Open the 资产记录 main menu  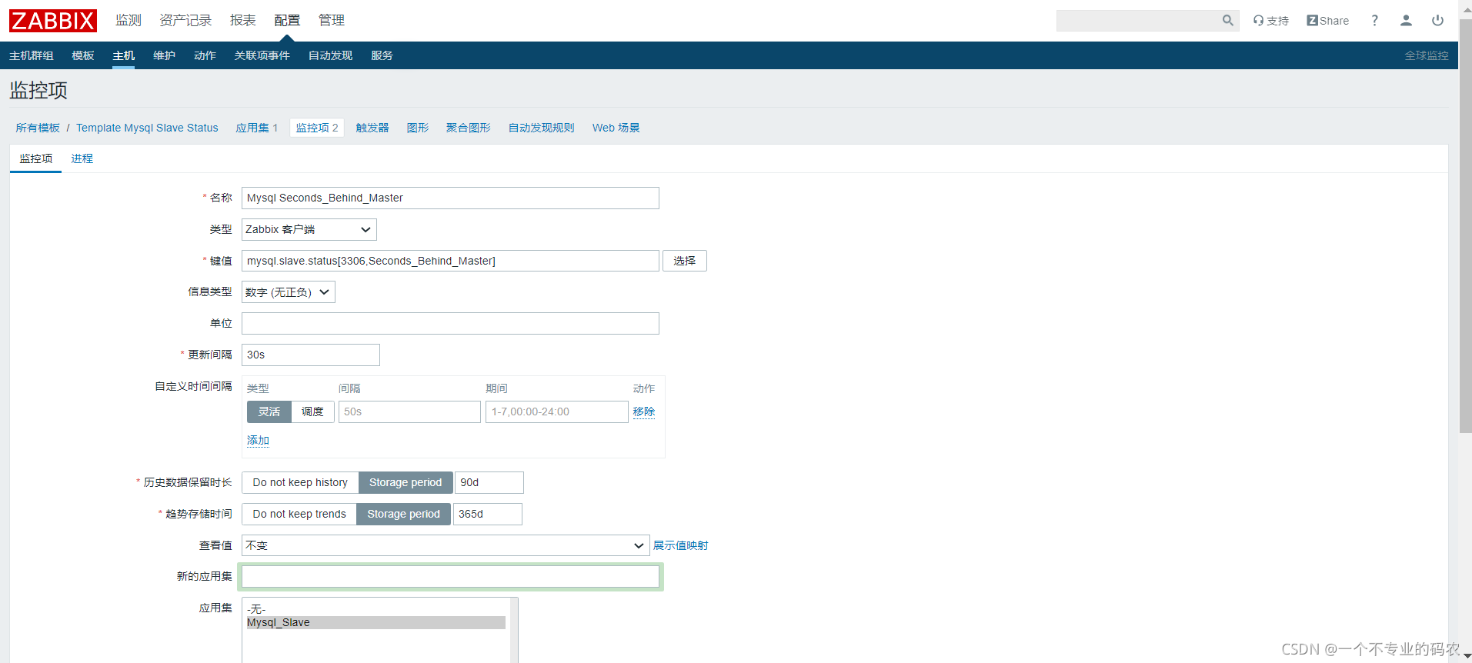point(185,20)
